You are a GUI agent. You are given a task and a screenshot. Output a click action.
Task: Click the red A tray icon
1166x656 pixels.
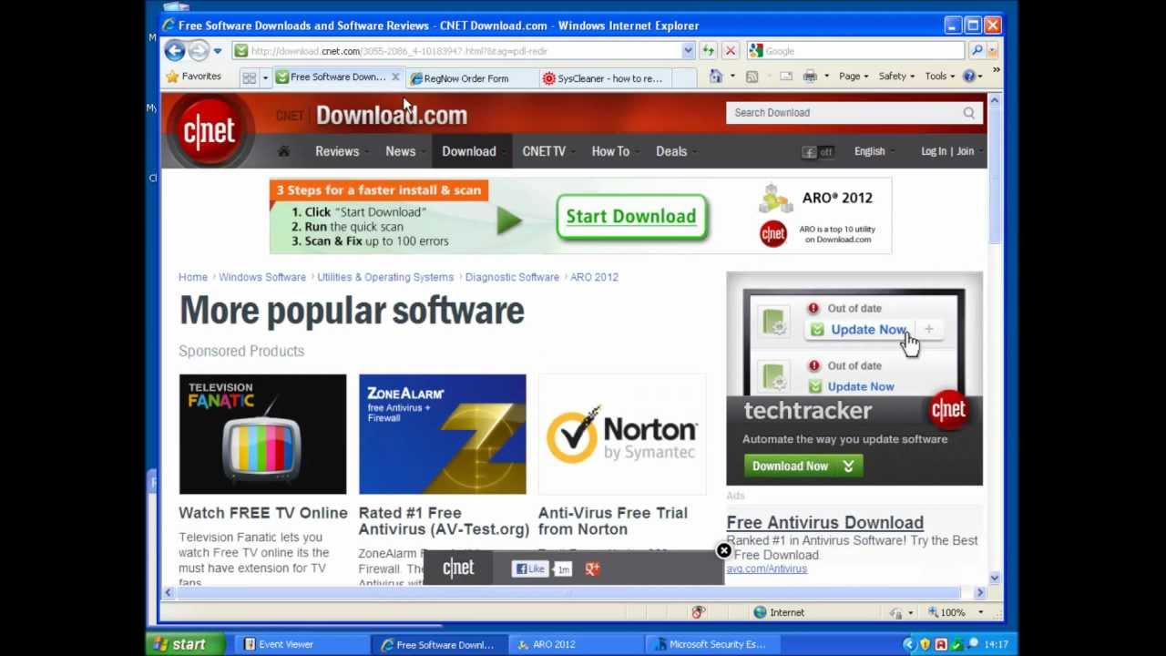[x=941, y=644]
